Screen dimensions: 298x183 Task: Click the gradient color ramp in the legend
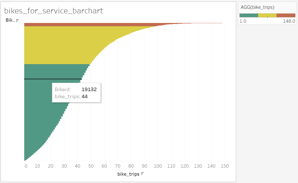[267, 15]
